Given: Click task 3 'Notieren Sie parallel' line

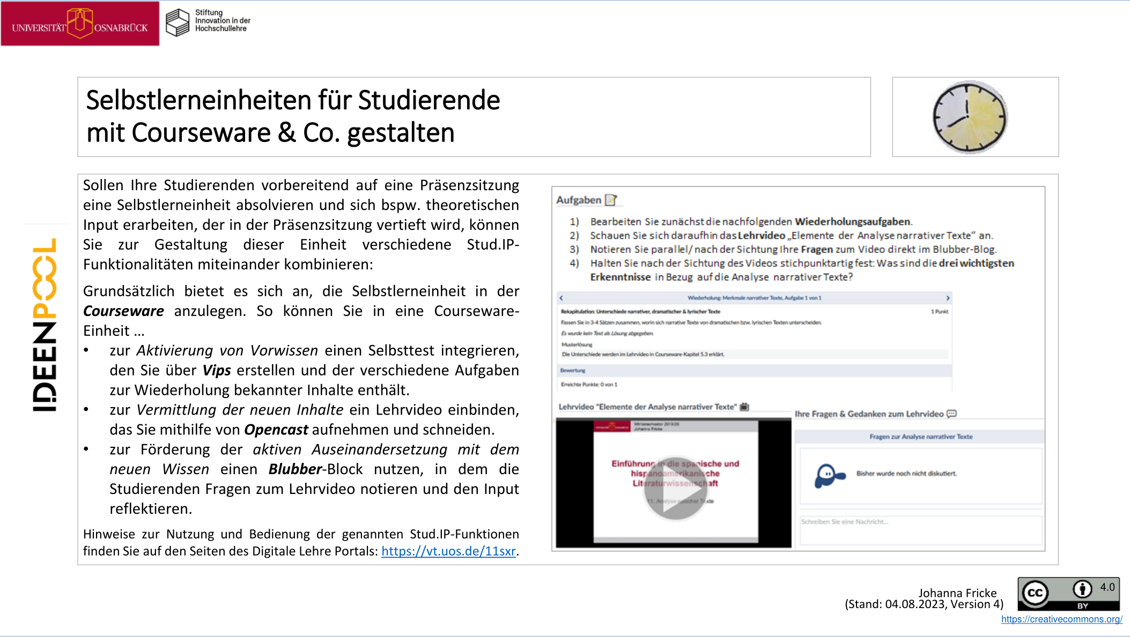Looking at the screenshot, I should 793,249.
